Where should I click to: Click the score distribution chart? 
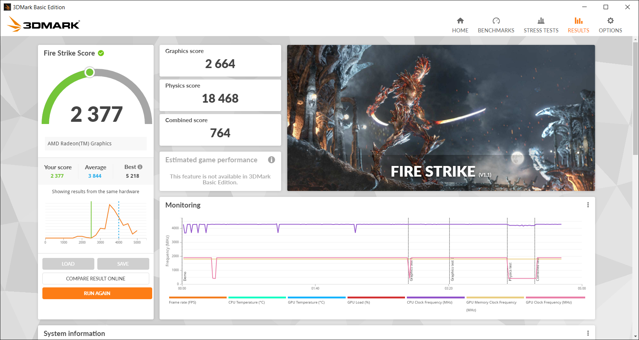(x=95, y=222)
